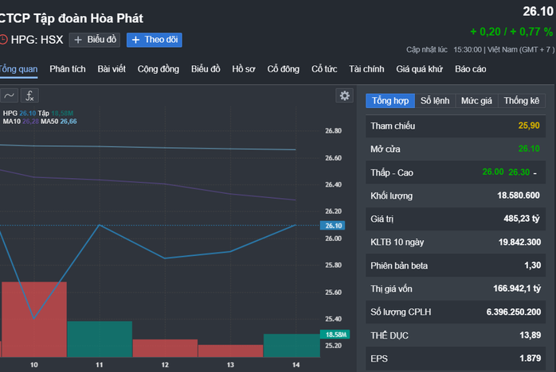Click the Khối lượng value 18.580.600
The image size is (556, 372).
(x=519, y=196)
